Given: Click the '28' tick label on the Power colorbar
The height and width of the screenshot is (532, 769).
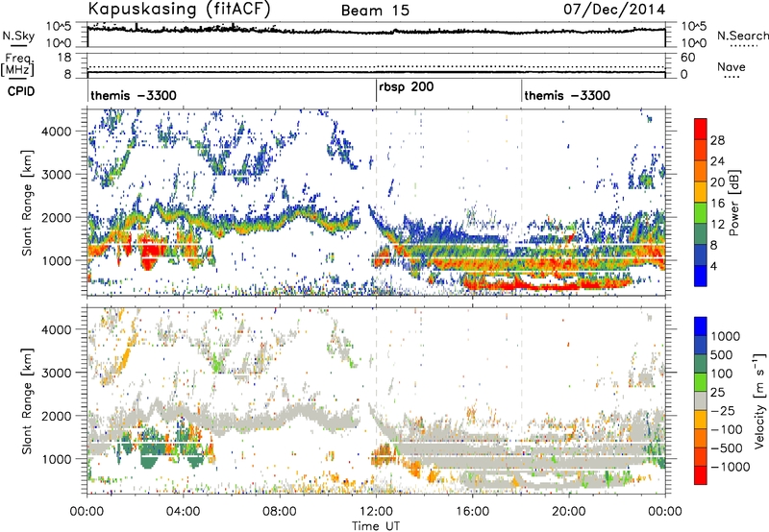Looking at the screenshot, I should (x=717, y=140).
